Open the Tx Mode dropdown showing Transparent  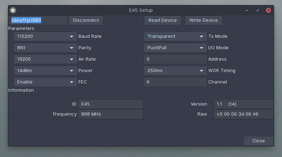point(175,36)
